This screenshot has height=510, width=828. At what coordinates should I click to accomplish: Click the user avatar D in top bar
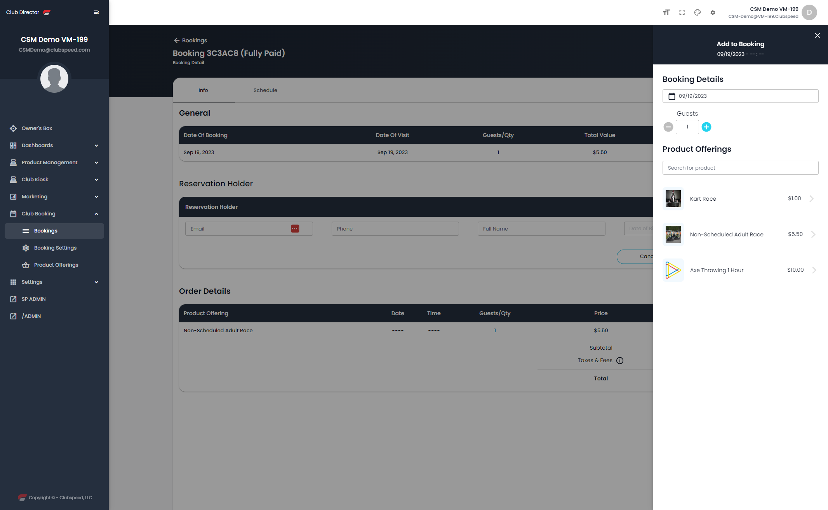tap(809, 12)
